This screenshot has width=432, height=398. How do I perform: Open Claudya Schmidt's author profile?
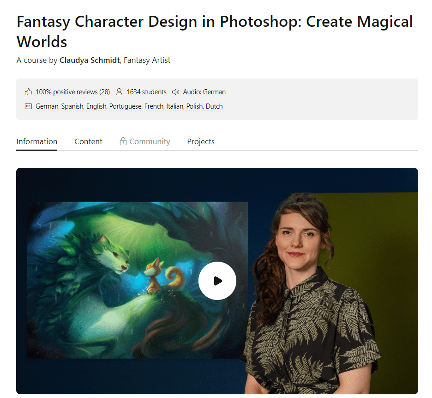pyautogui.click(x=90, y=60)
